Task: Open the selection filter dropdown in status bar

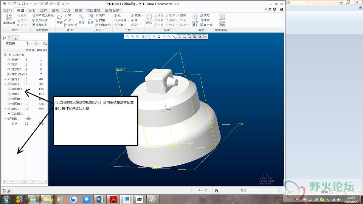Action: [280, 190]
